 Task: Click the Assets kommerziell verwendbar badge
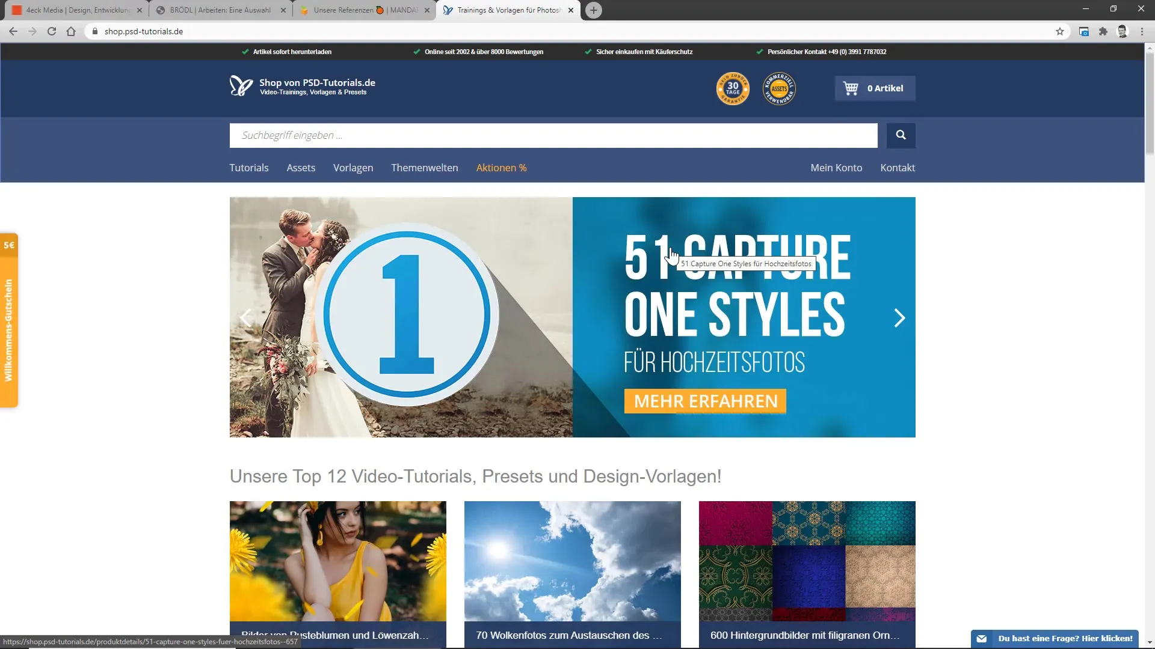click(x=779, y=88)
